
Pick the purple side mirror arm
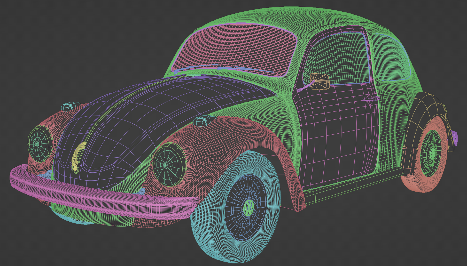pyautogui.click(x=306, y=86)
